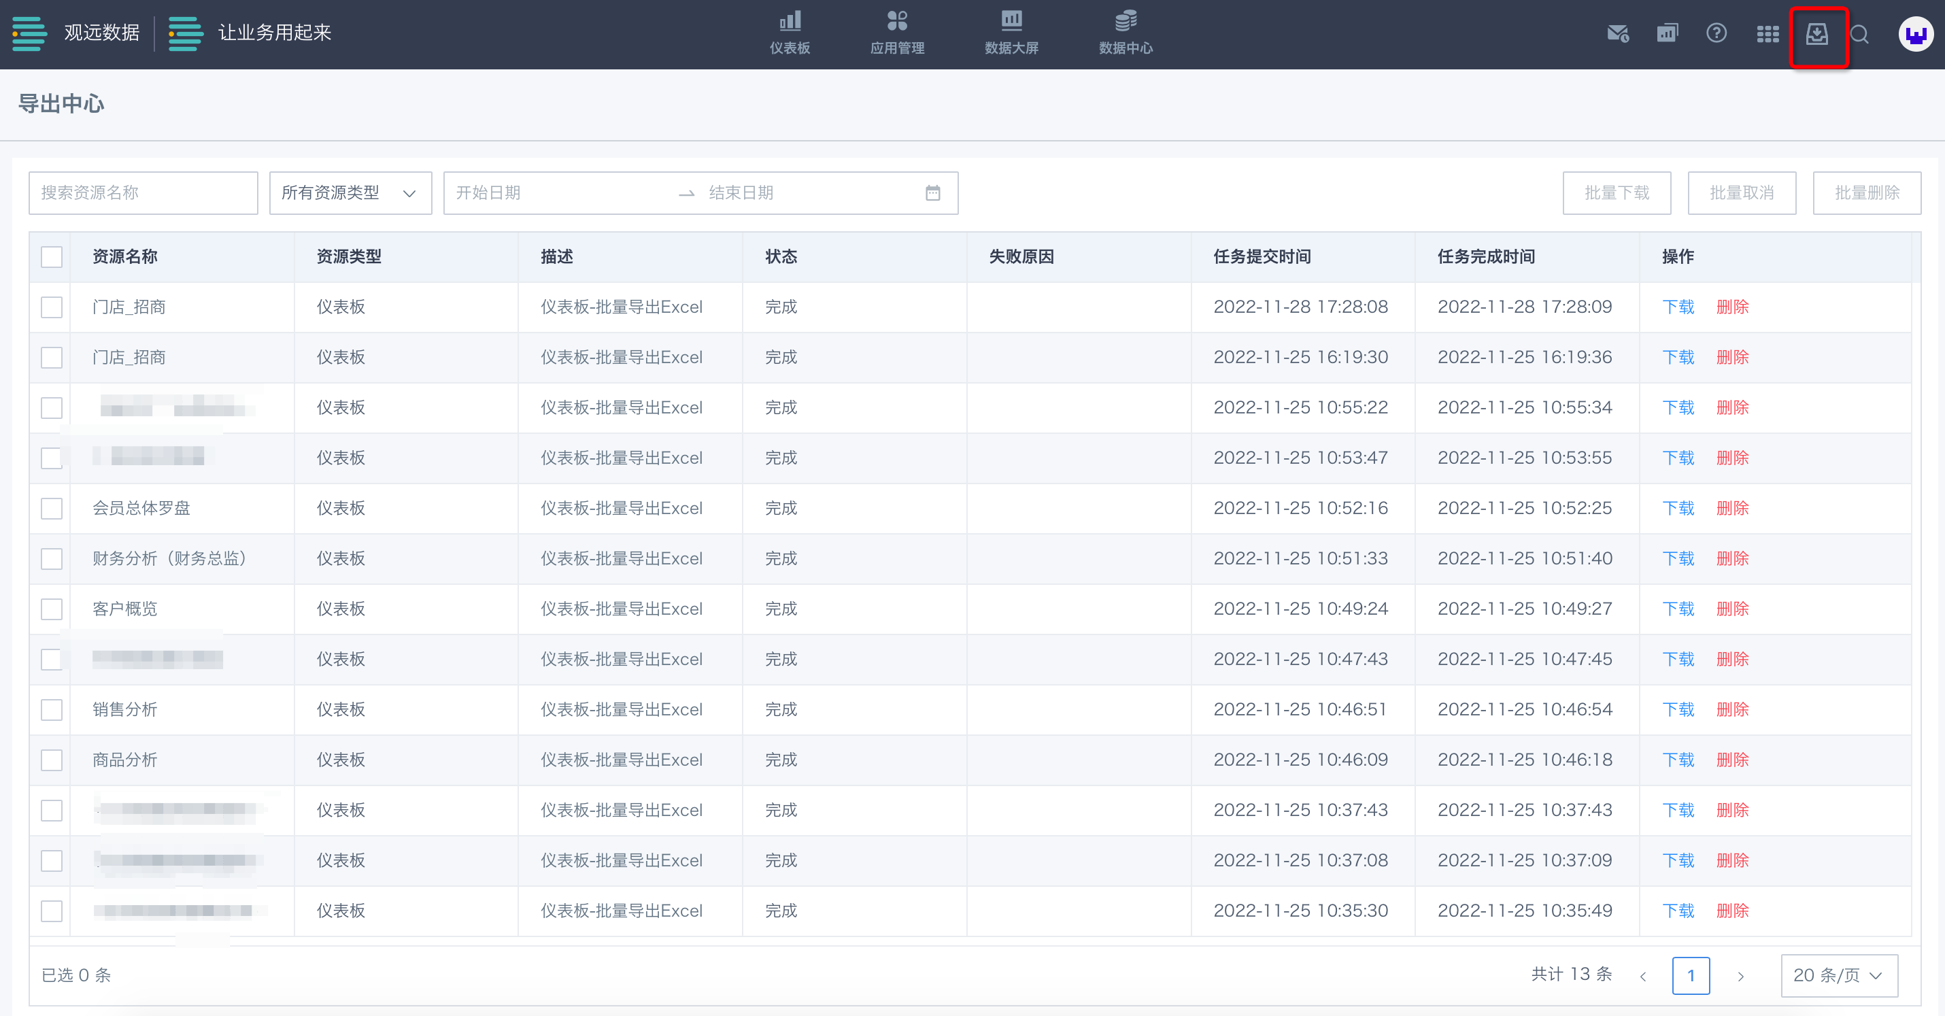Focus the 搜索资源名称 search field

143,192
